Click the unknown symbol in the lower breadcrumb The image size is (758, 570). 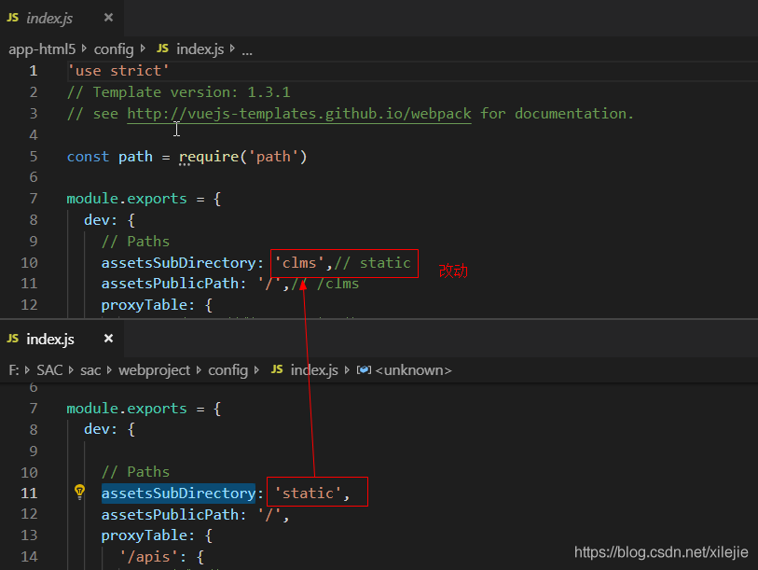tap(413, 370)
